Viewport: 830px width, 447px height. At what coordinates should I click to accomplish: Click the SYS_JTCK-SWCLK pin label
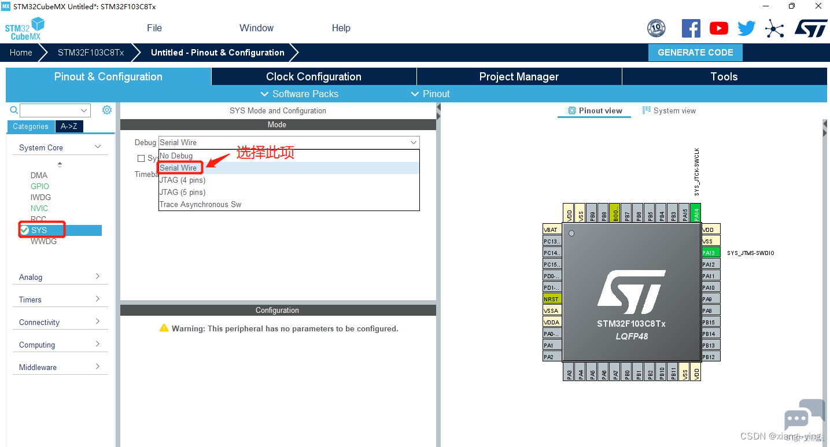click(697, 172)
